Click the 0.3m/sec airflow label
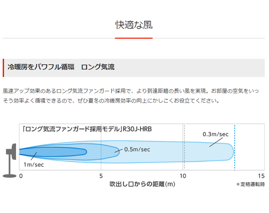The height and width of the screenshot is (213, 269). [x=215, y=134]
